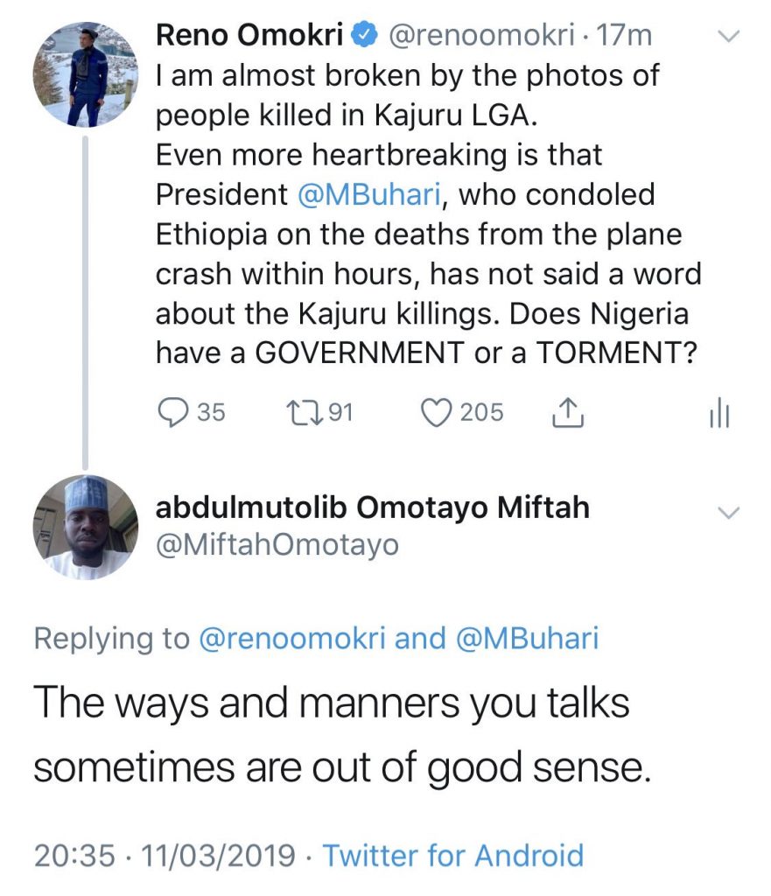Image resolution: width=771 pixels, height=896 pixels.
Task: Open the @MiftahOmotayo handle
Action: [277, 545]
